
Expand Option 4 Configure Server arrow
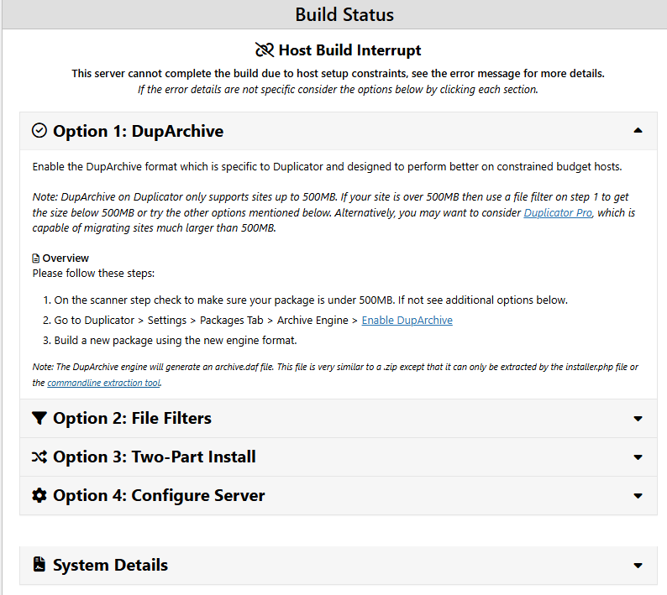tap(638, 496)
